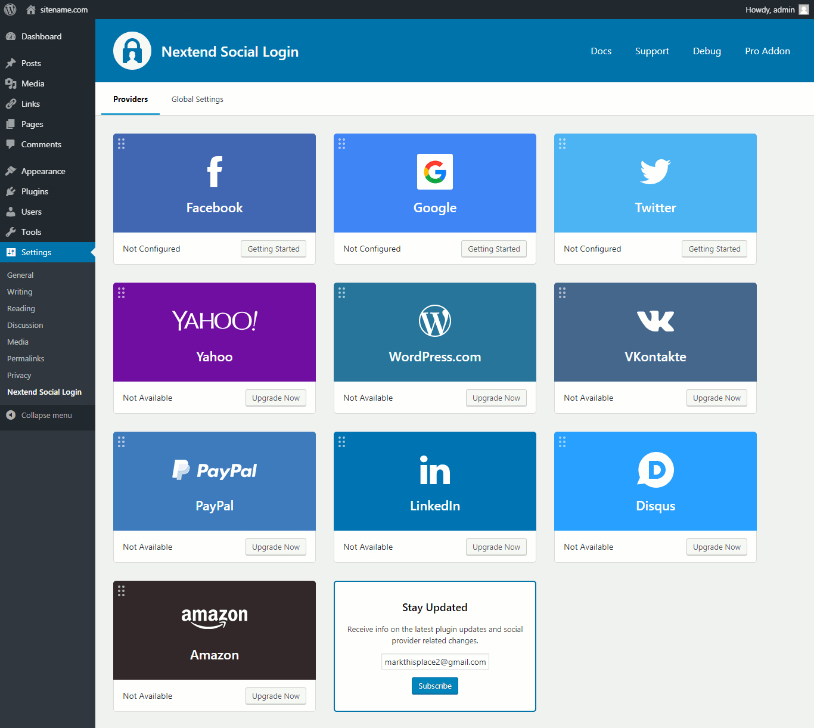Open Links in the admin menu
The image size is (814, 728).
click(x=48, y=104)
